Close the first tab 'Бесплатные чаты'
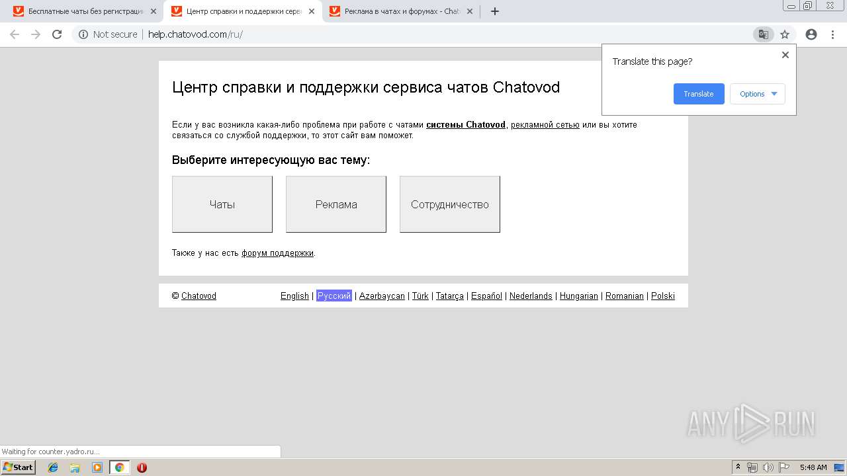 tap(154, 11)
